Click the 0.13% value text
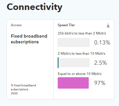The height and width of the screenshot is (106, 119). click(102, 42)
